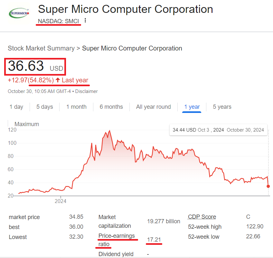View the 1 month chart
The height and width of the screenshot is (258, 273).
click(76, 107)
